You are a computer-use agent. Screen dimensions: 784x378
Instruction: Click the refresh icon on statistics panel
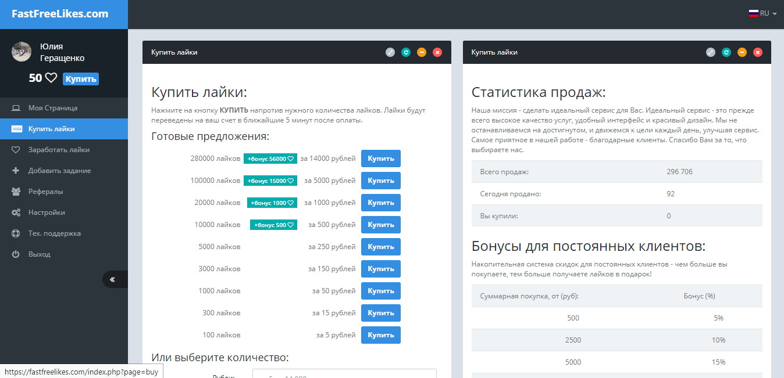pos(726,52)
